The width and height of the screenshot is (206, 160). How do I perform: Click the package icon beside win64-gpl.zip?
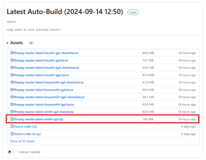12,119
